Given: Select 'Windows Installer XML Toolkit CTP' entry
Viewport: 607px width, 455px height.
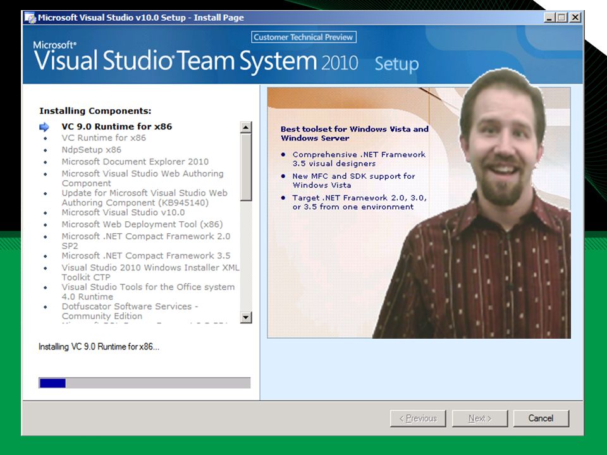Looking at the screenshot, I should point(150,272).
